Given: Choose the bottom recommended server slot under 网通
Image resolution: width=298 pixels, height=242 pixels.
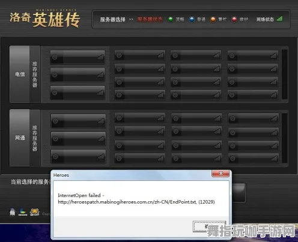Looking at the screenshot, I should [78, 156].
